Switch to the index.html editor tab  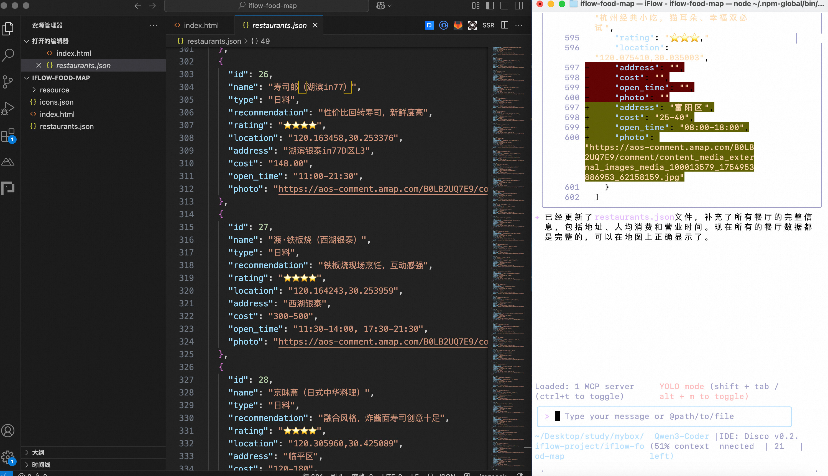(201, 25)
